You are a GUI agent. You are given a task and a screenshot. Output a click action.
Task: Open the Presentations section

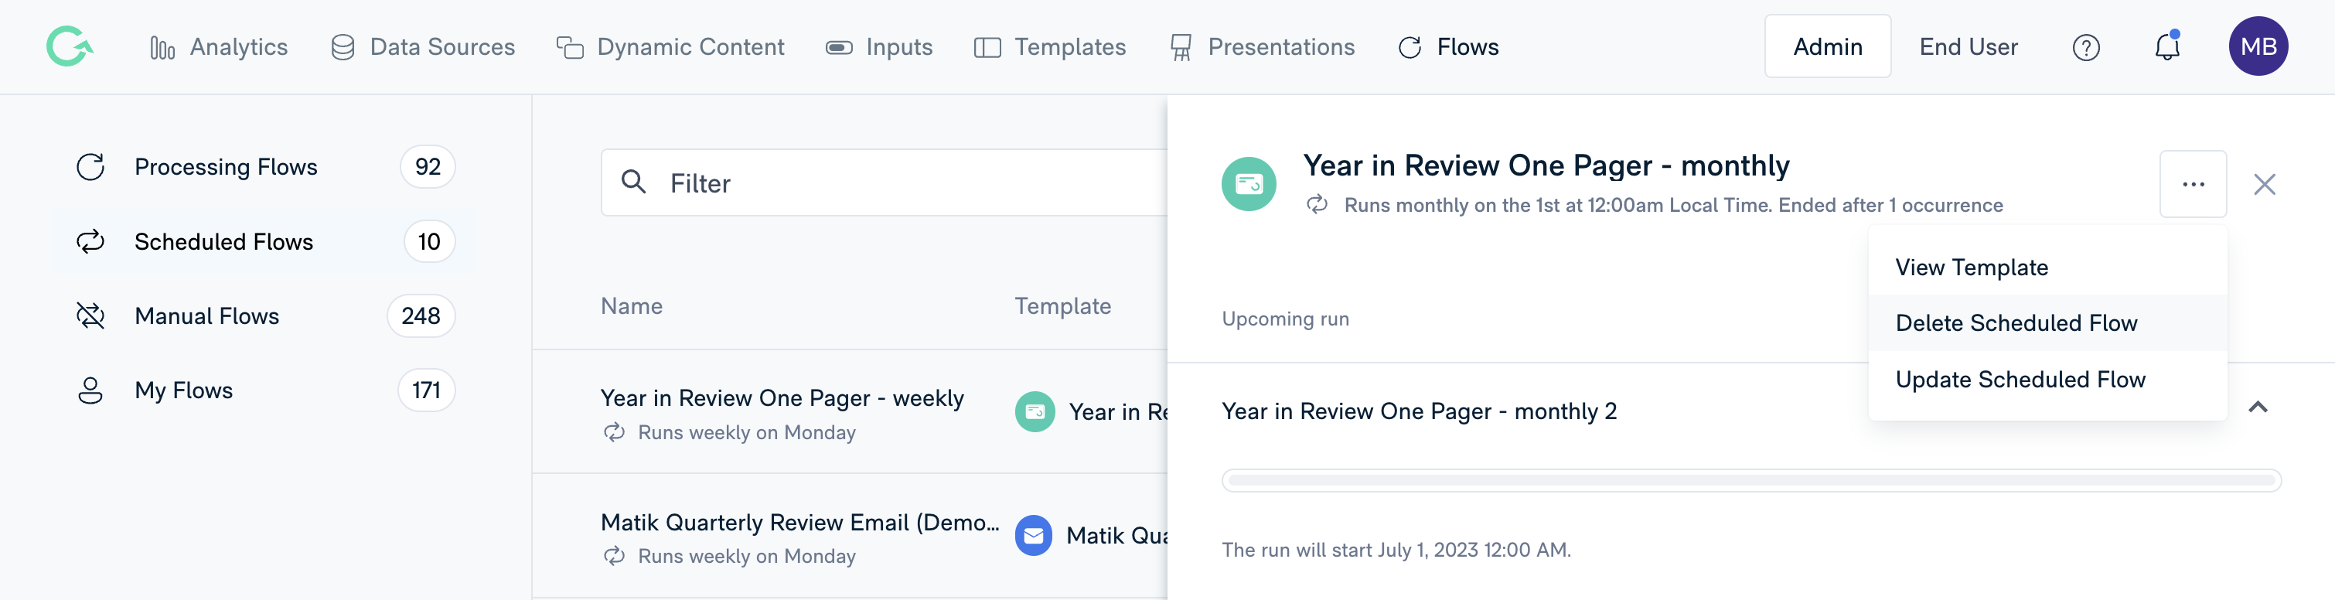pos(1262,47)
